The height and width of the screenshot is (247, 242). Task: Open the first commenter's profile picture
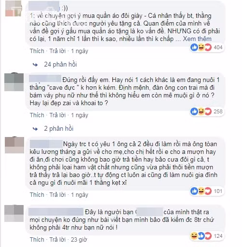(x=13, y=8)
